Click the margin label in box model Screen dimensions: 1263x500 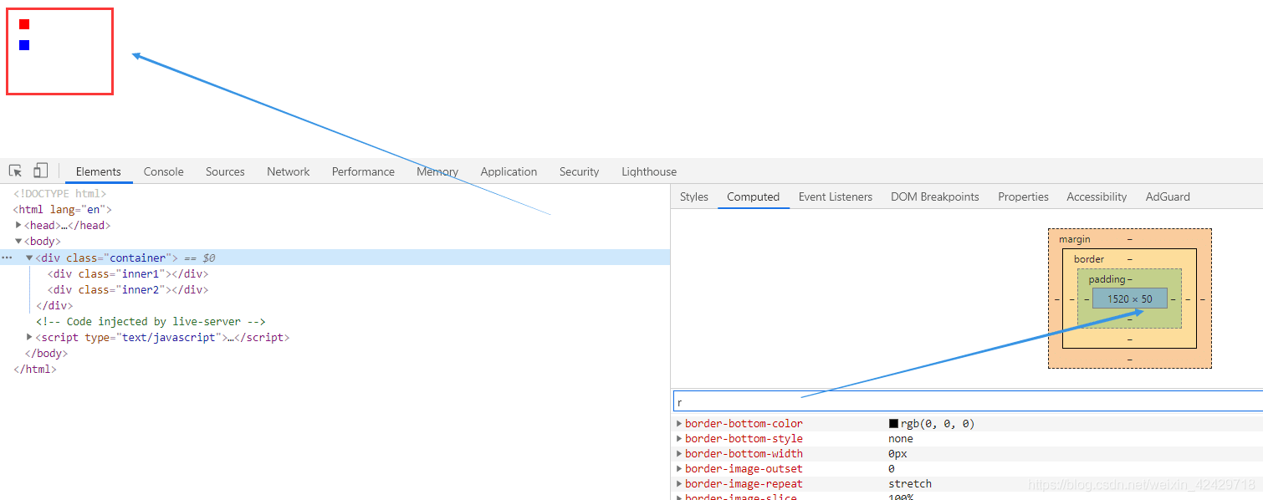[x=1075, y=239]
